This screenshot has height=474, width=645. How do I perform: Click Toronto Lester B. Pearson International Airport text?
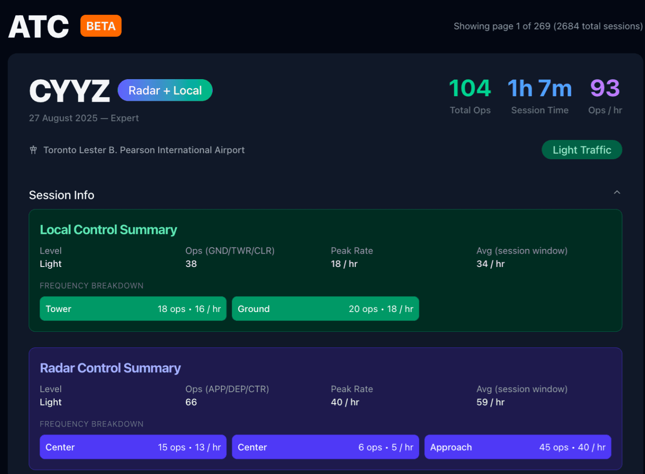(x=144, y=150)
